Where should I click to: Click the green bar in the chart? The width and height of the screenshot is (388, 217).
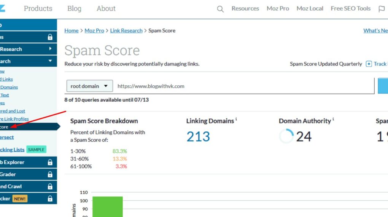[x=108, y=207]
